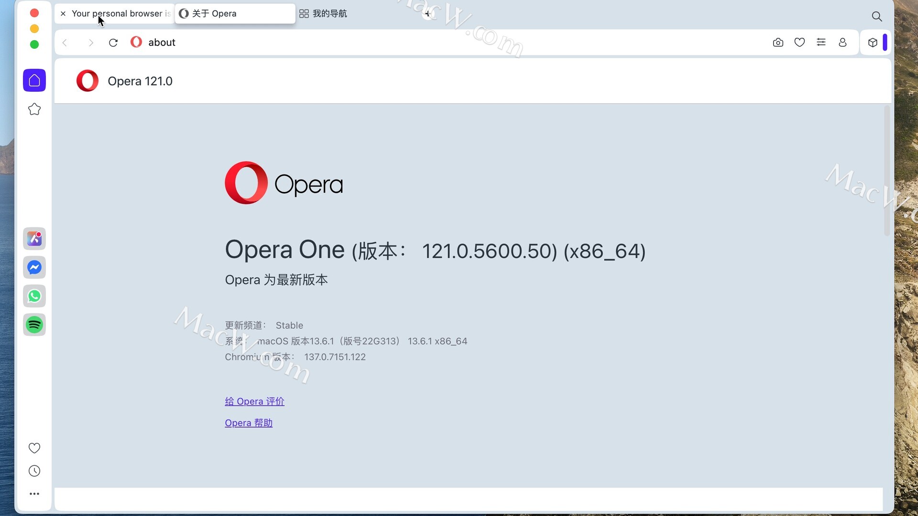
Task: Open history clock icon in the sidebar
Action: (x=34, y=471)
